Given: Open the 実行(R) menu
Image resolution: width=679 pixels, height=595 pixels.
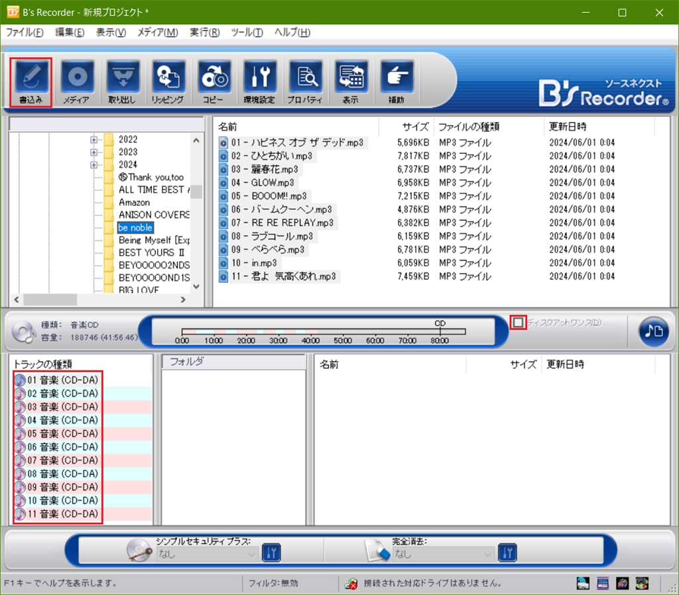Looking at the screenshot, I should point(204,32).
